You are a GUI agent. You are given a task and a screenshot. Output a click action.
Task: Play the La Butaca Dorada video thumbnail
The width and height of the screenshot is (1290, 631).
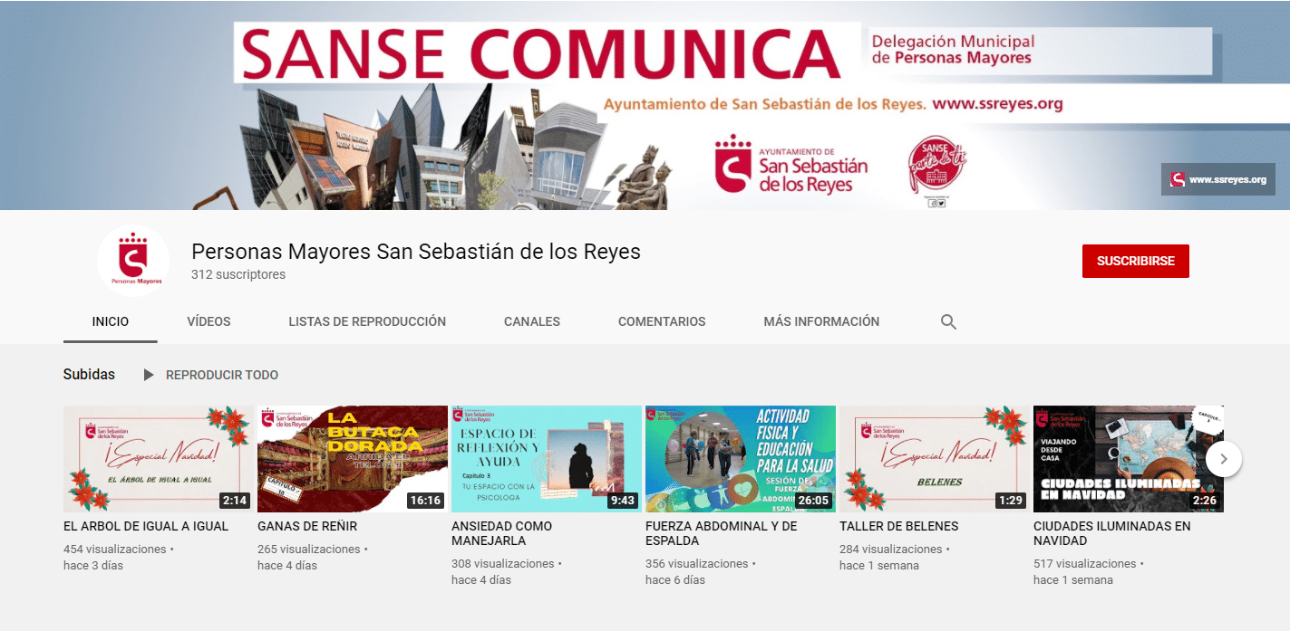point(354,459)
